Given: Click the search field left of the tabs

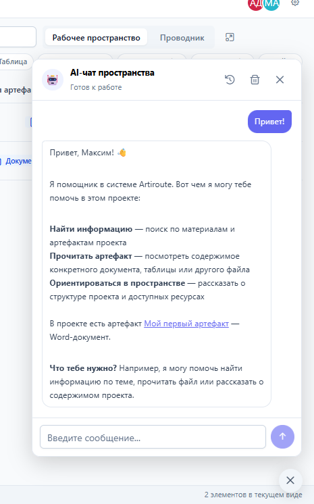Looking at the screenshot, I should coord(18,37).
